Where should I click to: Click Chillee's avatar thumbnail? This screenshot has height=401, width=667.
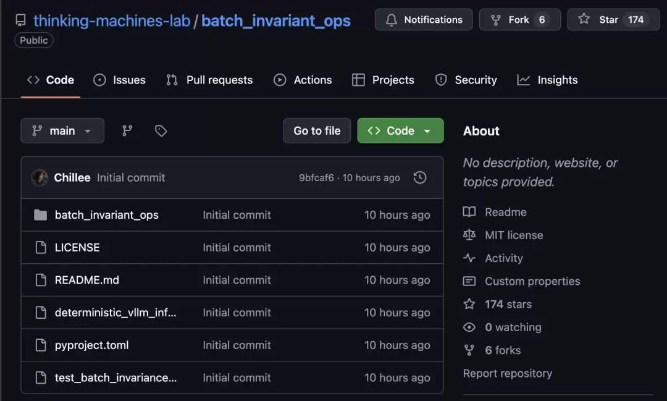point(40,177)
